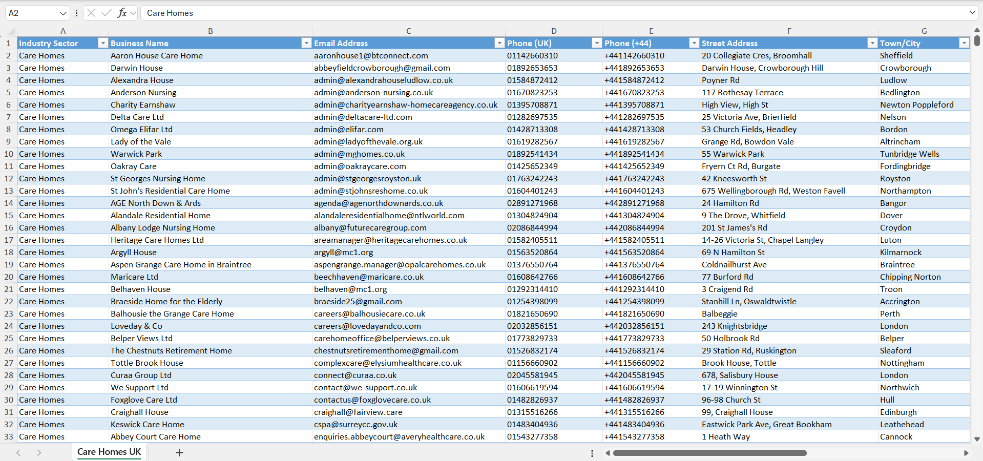This screenshot has height=461, width=983.
Task: Open Industry Sector filter dropdown
Action: [103, 44]
